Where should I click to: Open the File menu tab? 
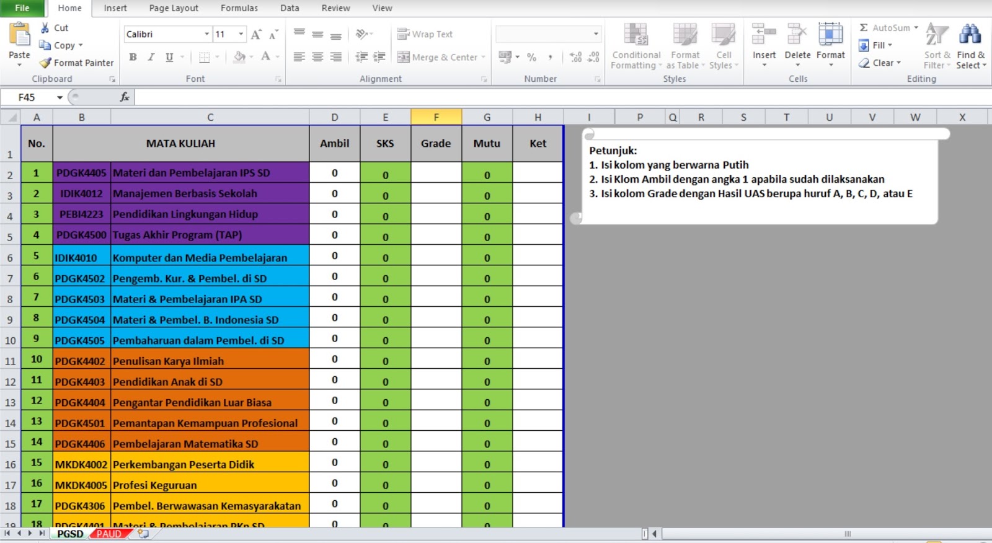[22, 8]
